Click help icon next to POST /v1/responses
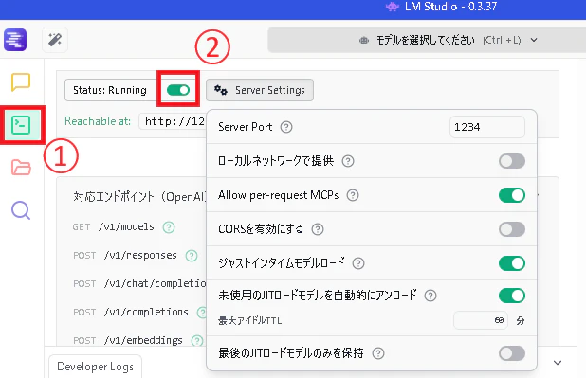The width and height of the screenshot is (586, 378). (192, 256)
